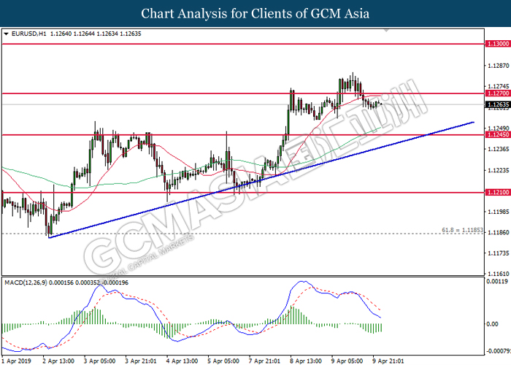Click the 2 Apr 13:00 time label
Screen dimensions: 511x365
[58, 361]
